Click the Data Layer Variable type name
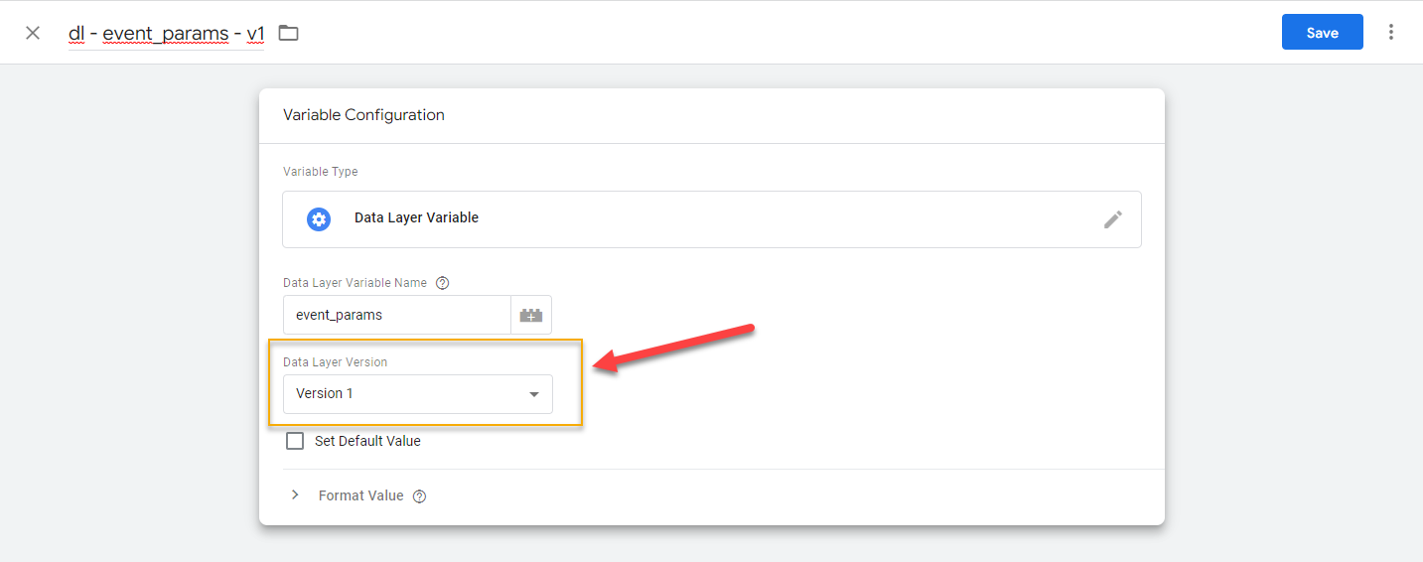This screenshot has height=562, width=1423. (416, 218)
